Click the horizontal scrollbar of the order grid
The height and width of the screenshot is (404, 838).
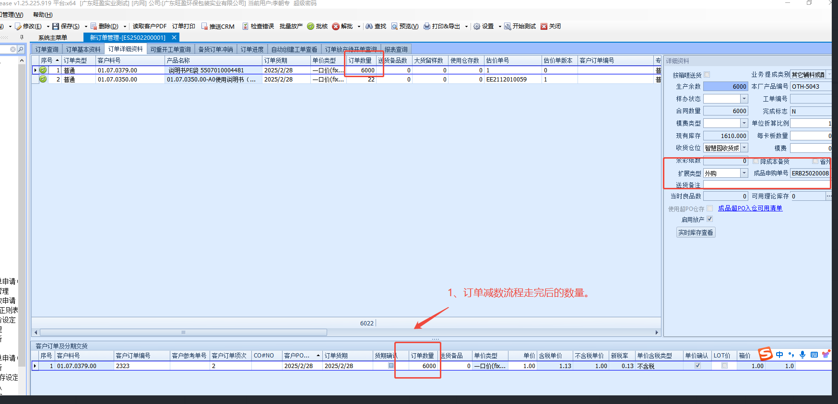click(x=183, y=333)
